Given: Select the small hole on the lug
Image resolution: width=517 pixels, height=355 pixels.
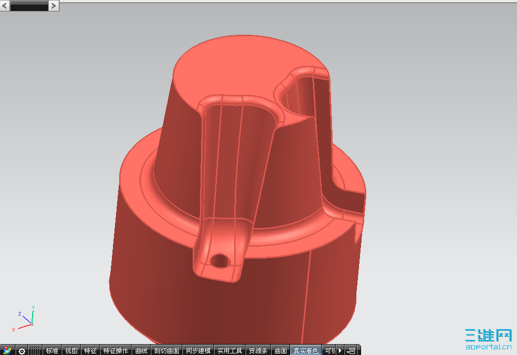Looking at the screenshot, I should click(x=220, y=261).
